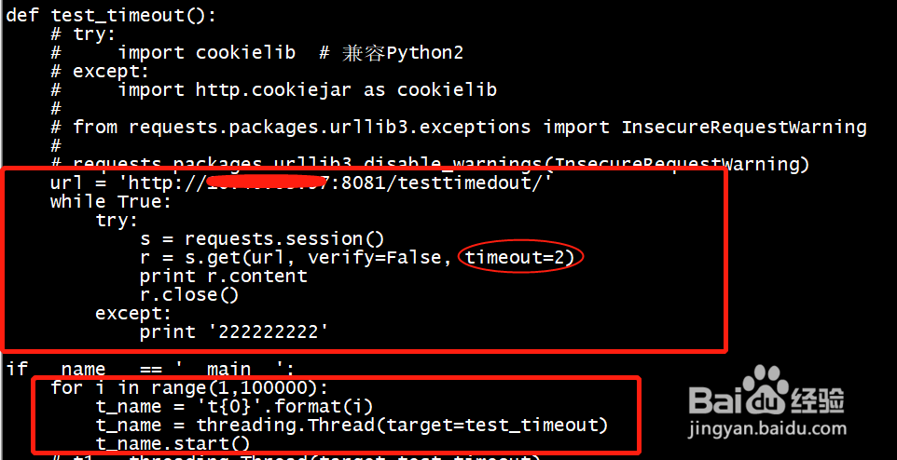Image resolution: width=897 pixels, height=460 pixels.
Task: Click the print '222222222' statement
Action: tap(234, 332)
